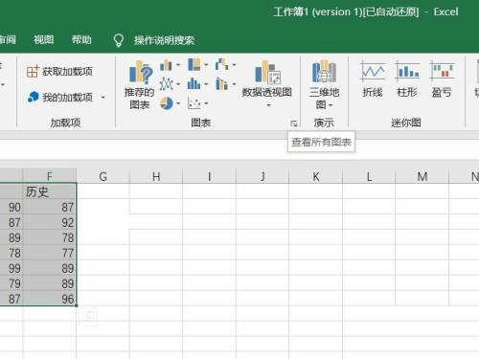Viewport: 479px width, 359px height.
Task: Click 获取加载项 to get add-ins
Action: (59, 72)
